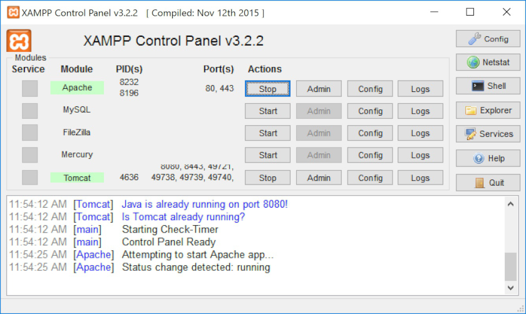Open Mercury Logs menu
The width and height of the screenshot is (526, 314).
pos(420,155)
